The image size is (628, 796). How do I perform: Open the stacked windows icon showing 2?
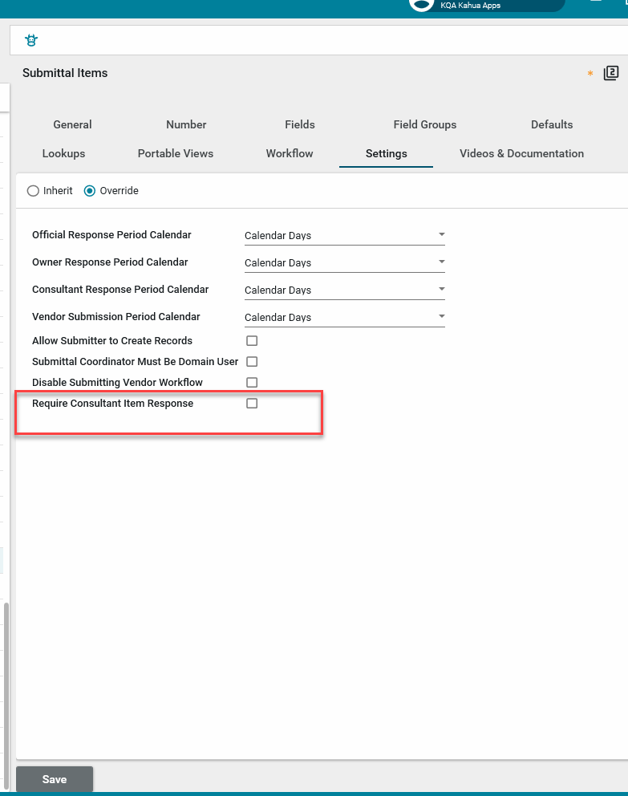611,73
